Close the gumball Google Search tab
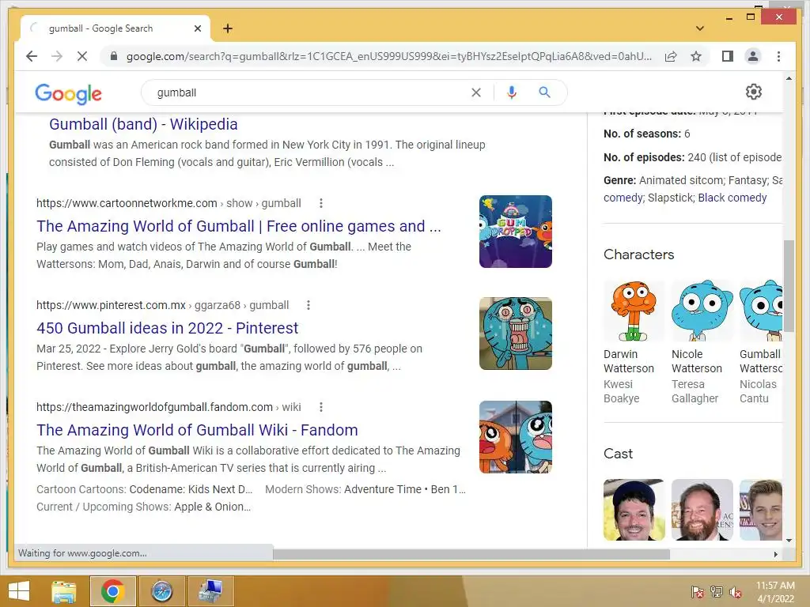This screenshot has height=607, width=810. 197,28
